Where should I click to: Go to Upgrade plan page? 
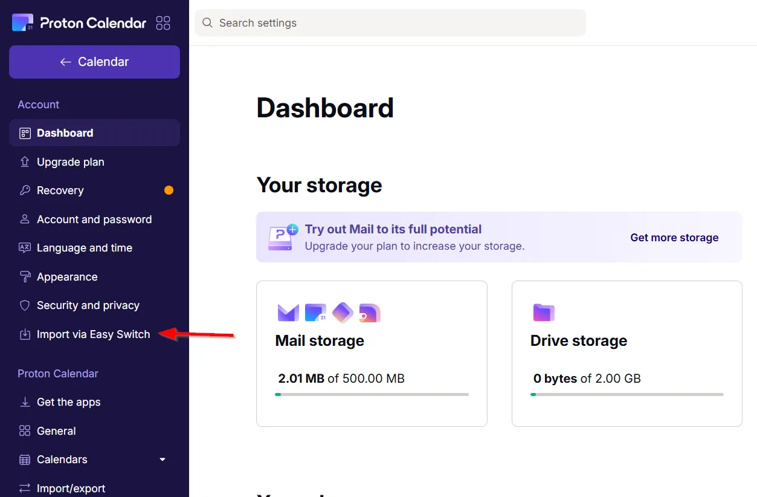(70, 162)
